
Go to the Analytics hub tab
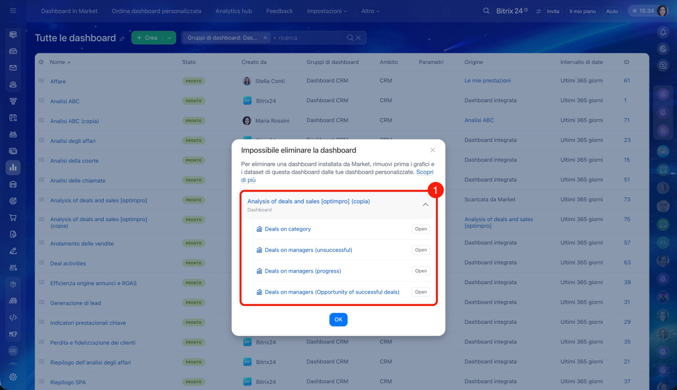click(234, 11)
